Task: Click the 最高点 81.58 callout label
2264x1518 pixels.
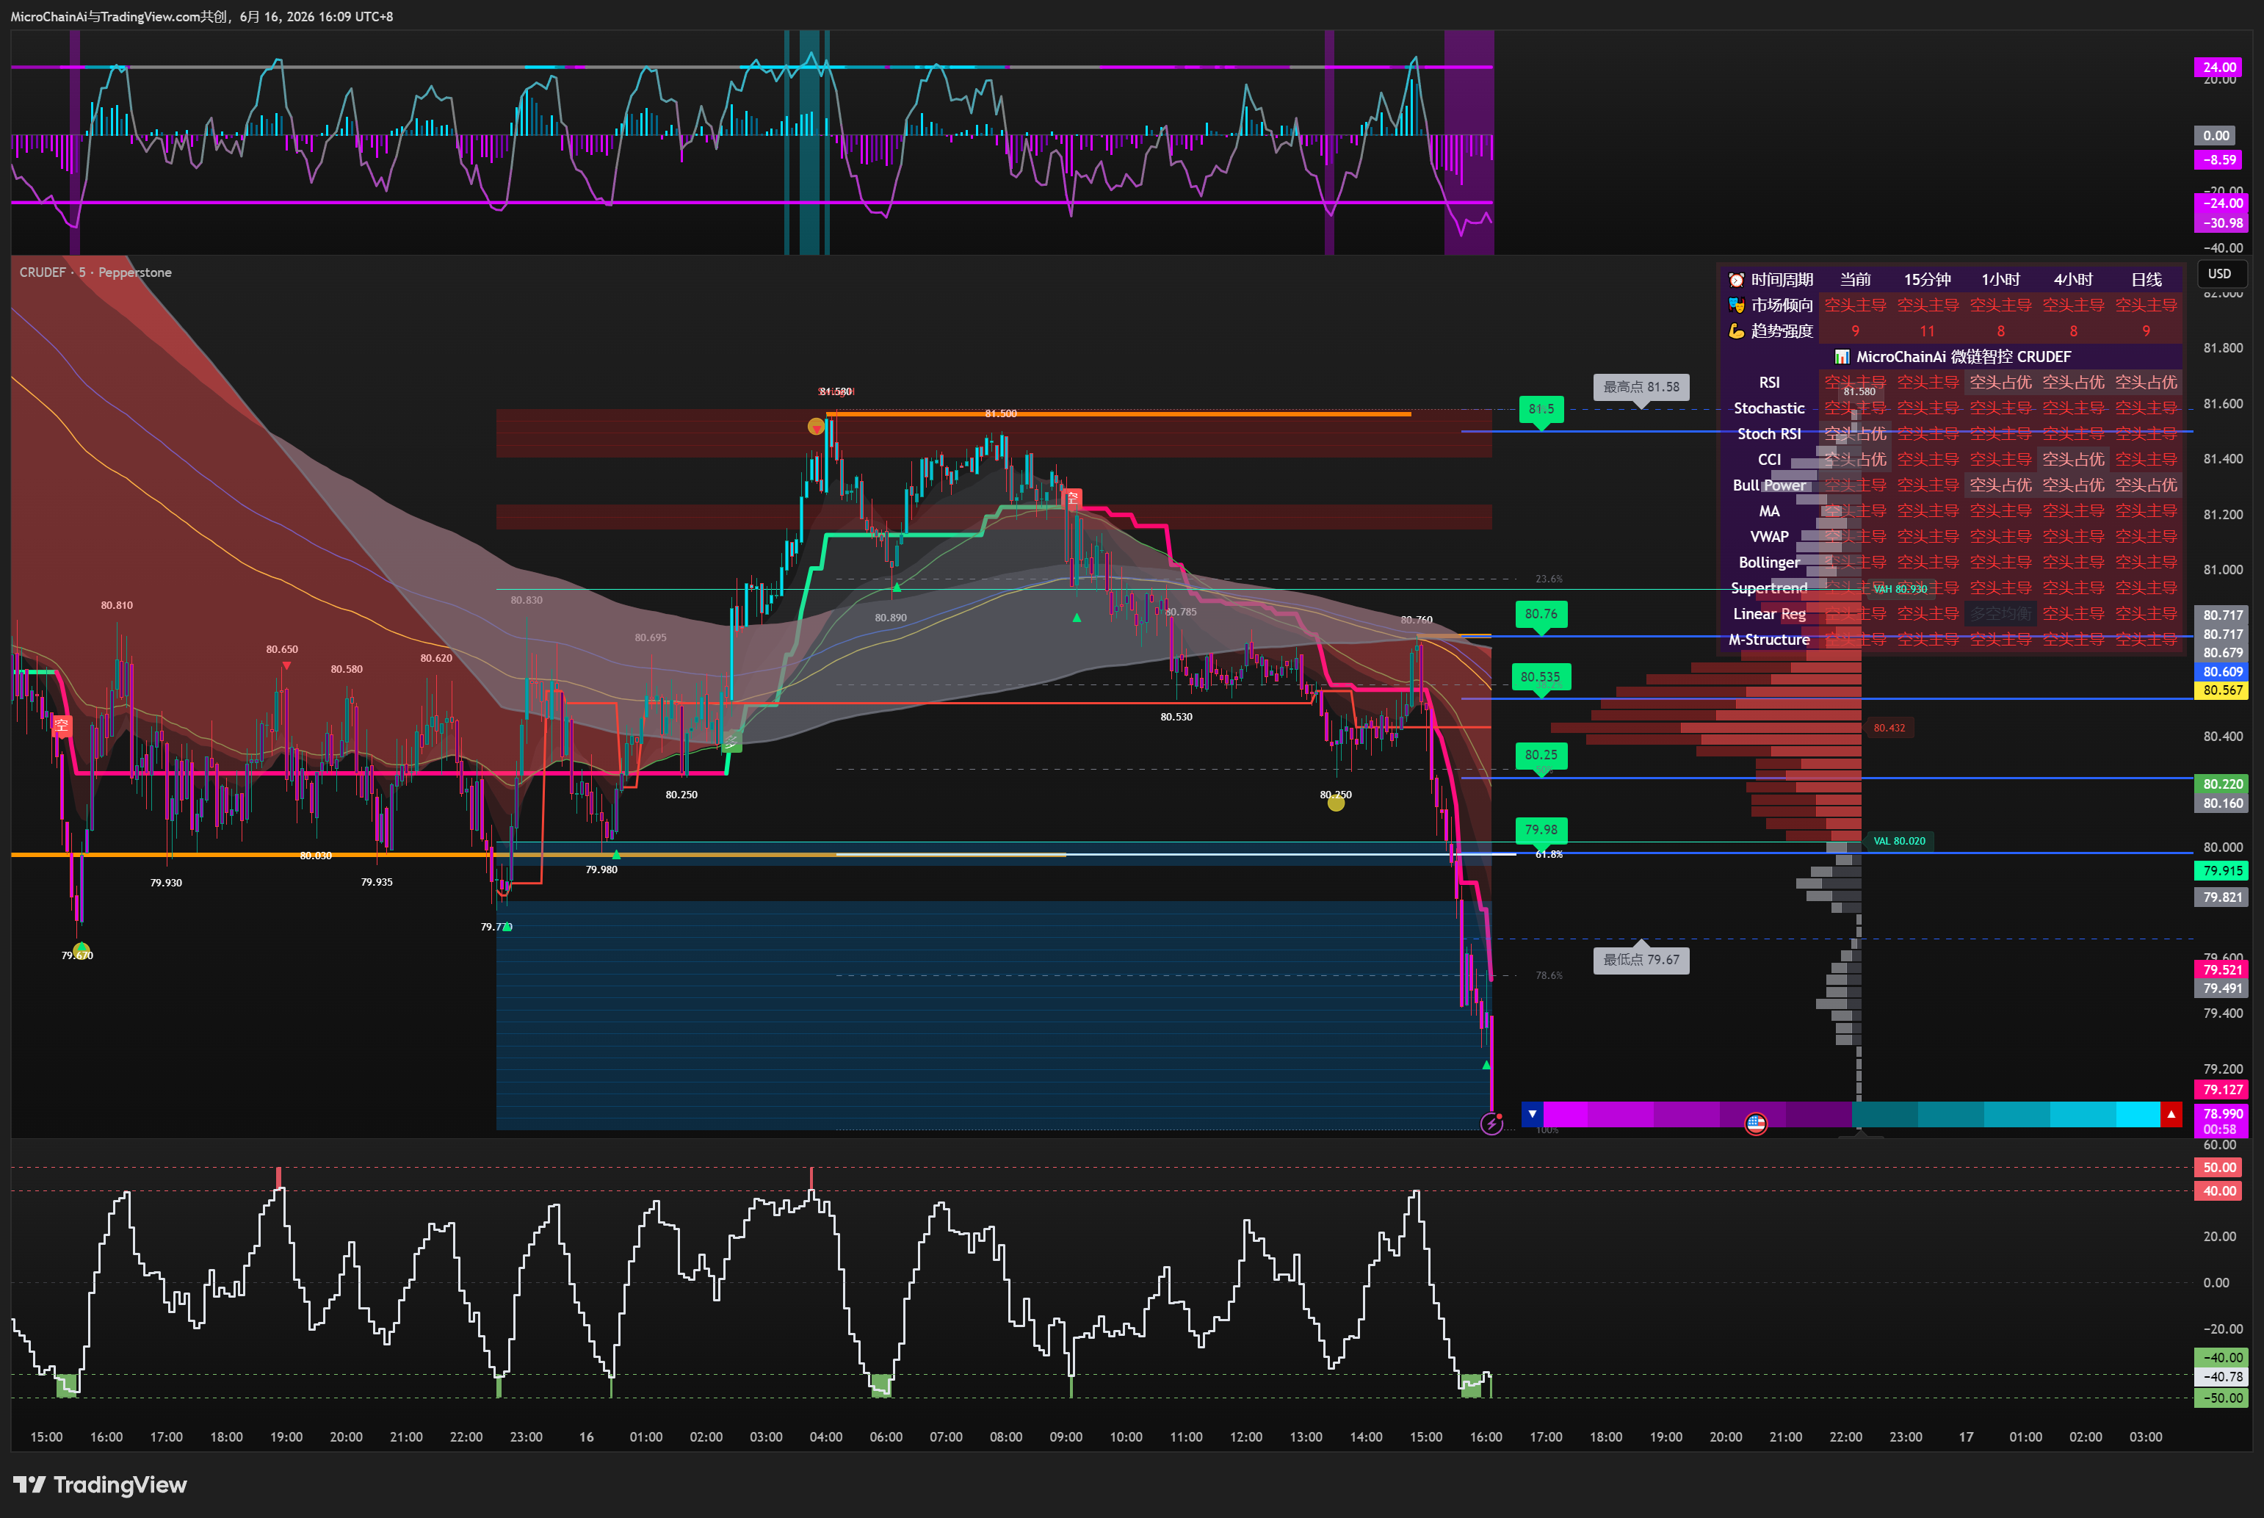Action: [x=1641, y=387]
